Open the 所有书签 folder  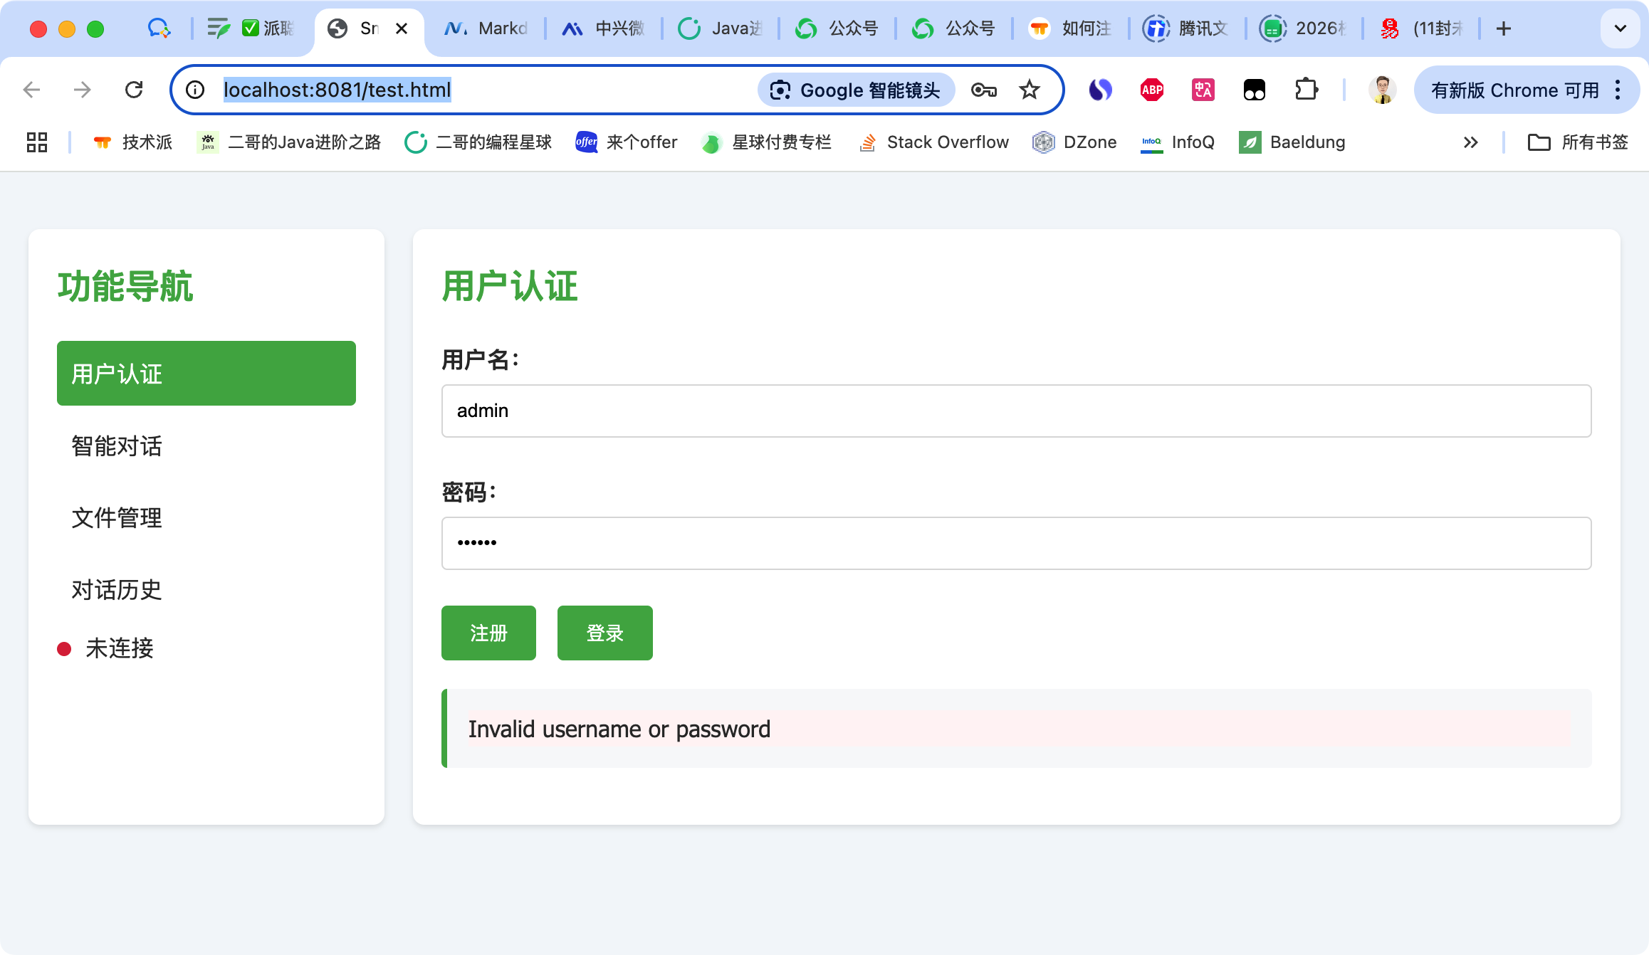tap(1578, 142)
